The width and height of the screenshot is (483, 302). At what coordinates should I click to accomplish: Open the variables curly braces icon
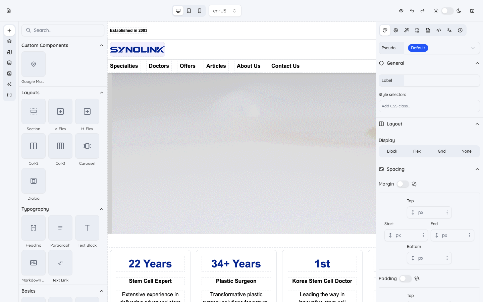pos(9,95)
